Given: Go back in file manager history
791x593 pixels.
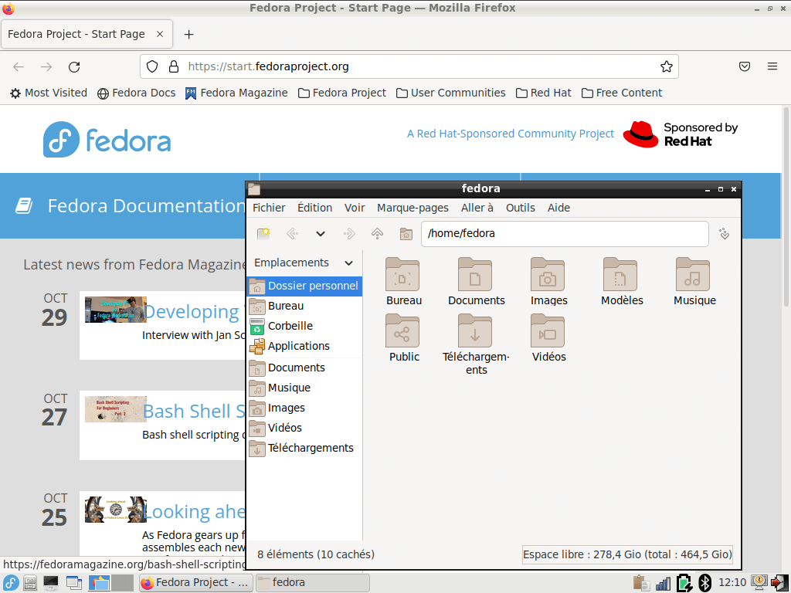Looking at the screenshot, I should point(292,233).
